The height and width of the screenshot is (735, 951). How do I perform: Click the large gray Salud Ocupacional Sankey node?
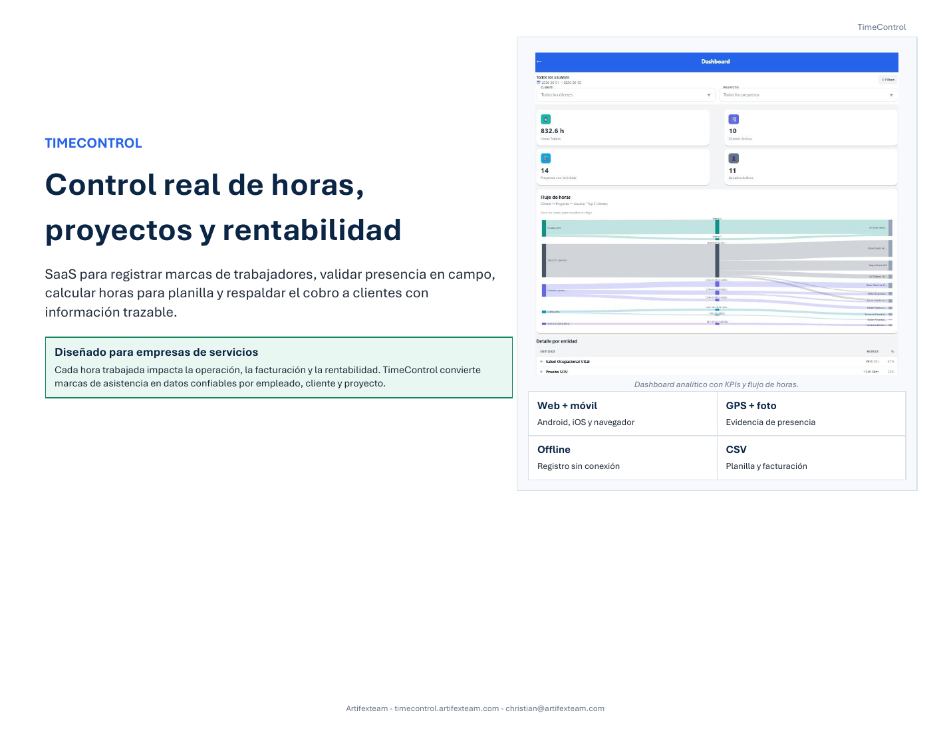(x=544, y=261)
